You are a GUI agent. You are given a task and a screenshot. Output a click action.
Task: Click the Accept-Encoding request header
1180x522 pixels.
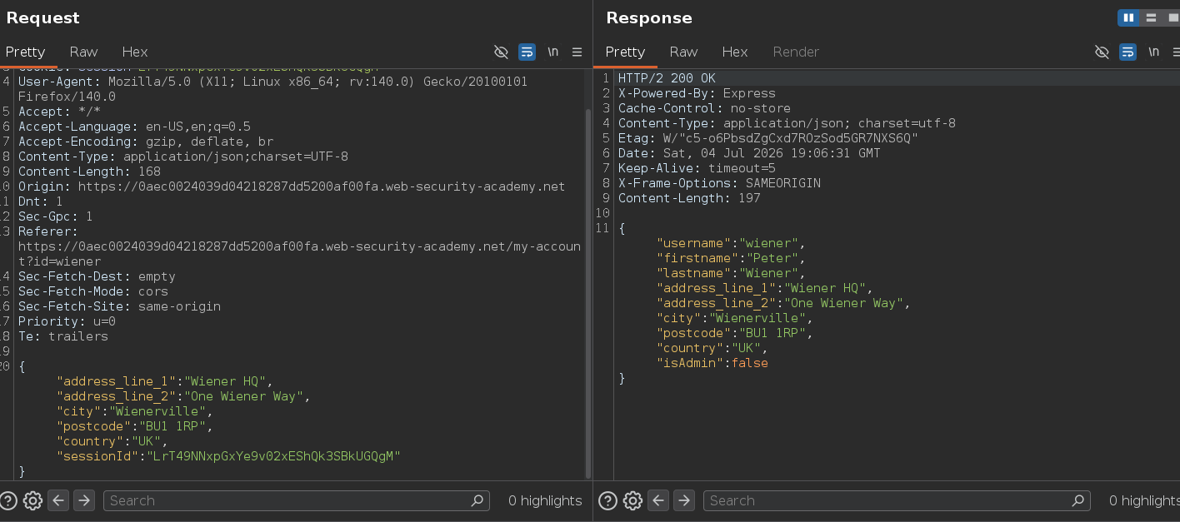pos(146,142)
